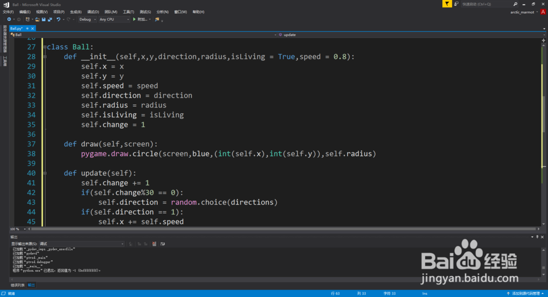Click the save all icon
This screenshot has height=297, width=548.
pyautogui.click(x=50, y=19)
